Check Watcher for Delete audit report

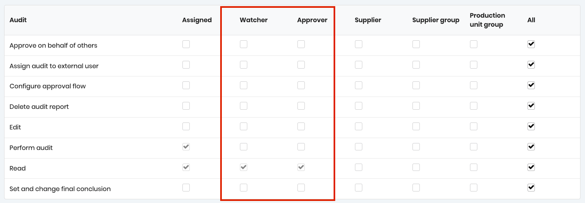click(244, 106)
